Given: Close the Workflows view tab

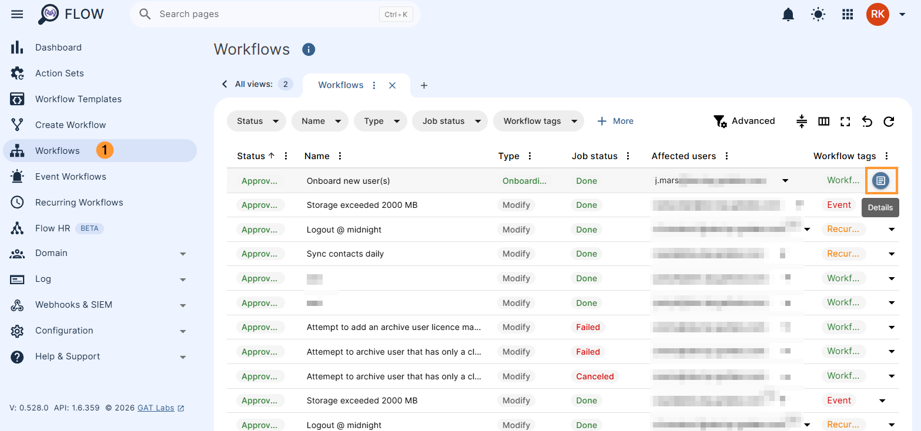Looking at the screenshot, I should 393,85.
